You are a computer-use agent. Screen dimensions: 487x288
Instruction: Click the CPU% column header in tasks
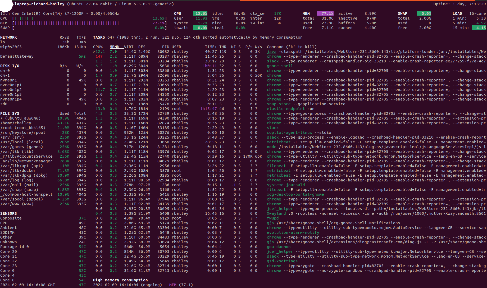(98, 47)
